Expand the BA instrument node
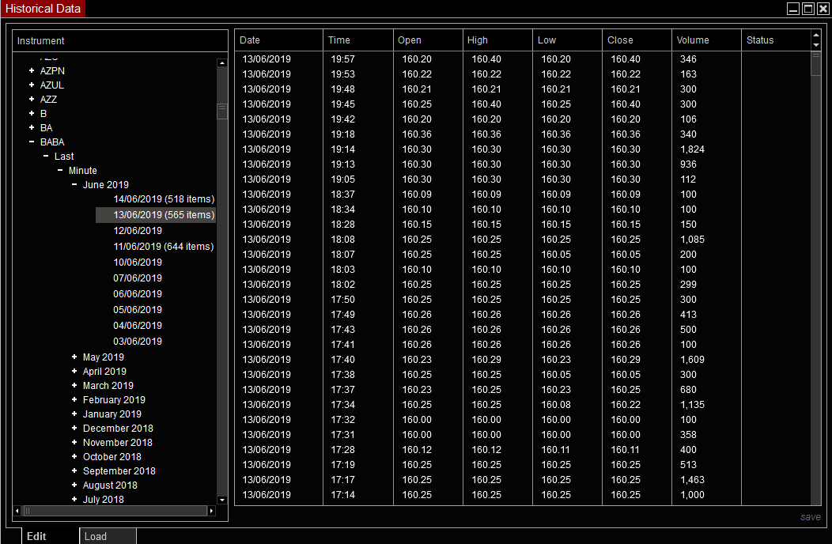This screenshot has height=544, width=832. 30,127
